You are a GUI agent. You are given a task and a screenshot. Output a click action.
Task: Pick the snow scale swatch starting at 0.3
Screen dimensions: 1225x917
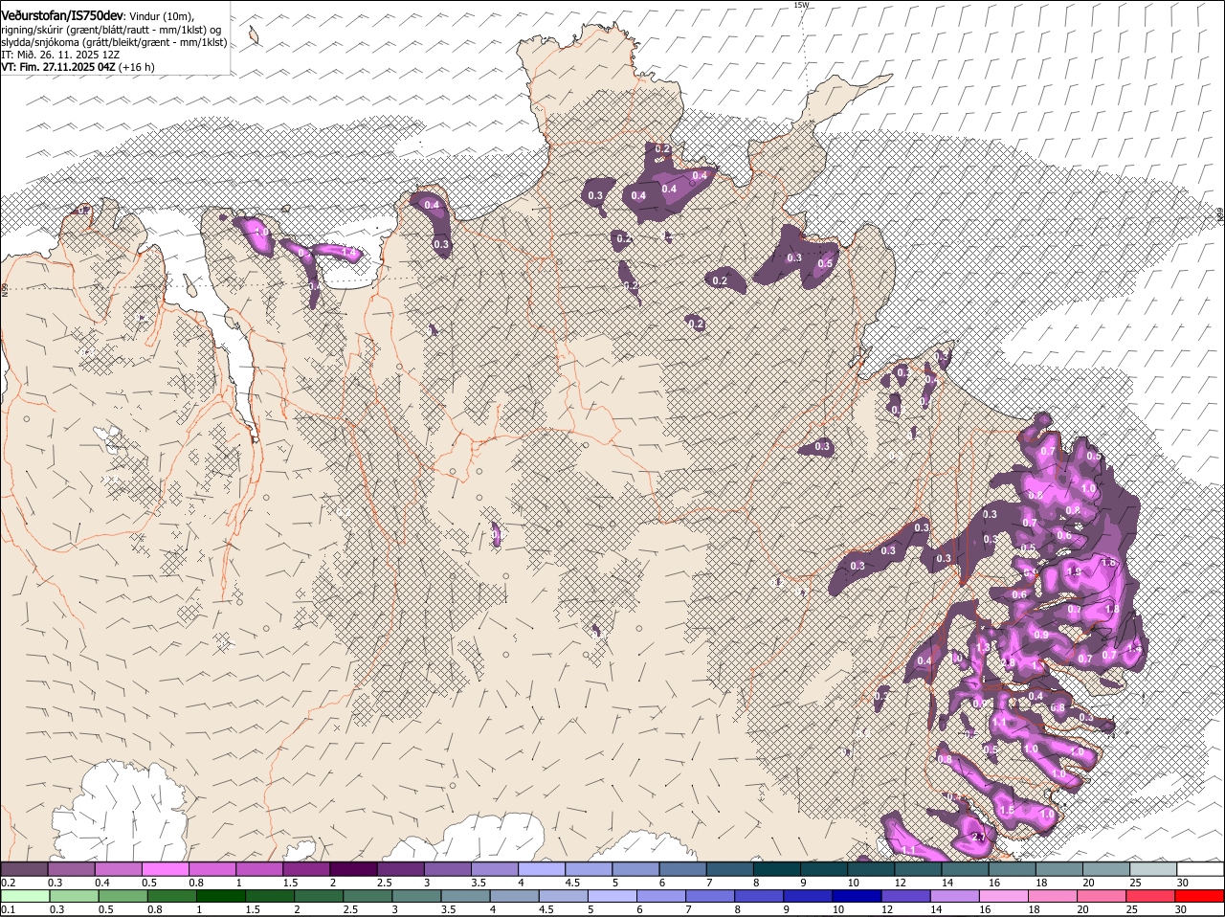pos(71,869)
